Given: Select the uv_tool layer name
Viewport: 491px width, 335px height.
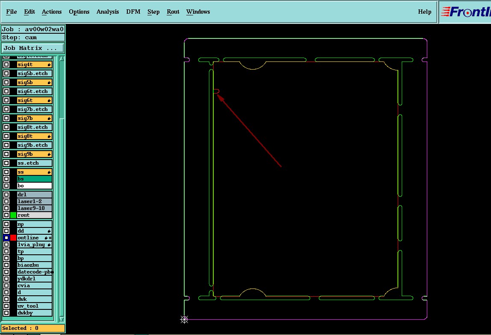Looking at the screenshot, I should tap(35, 306).
